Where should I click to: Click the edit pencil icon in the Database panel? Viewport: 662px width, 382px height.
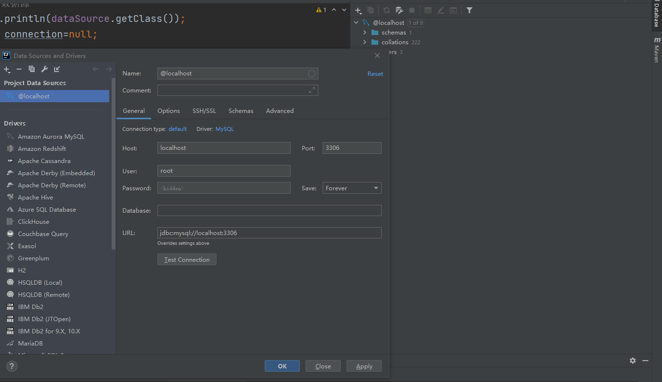pos(441,10)
